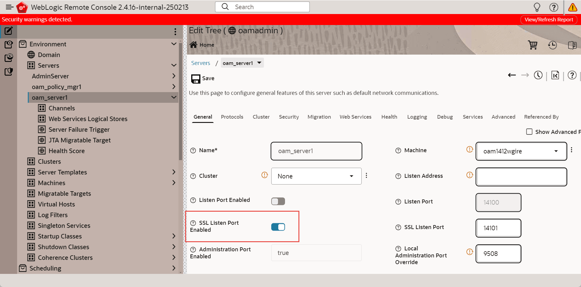Expand the Startup Classes node
The width and height of the screenshot is (581, 287).
coord(174,236)
